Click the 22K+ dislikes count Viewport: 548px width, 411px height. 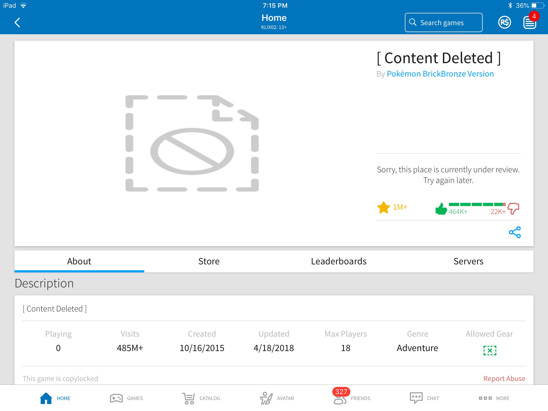[498, 212]
